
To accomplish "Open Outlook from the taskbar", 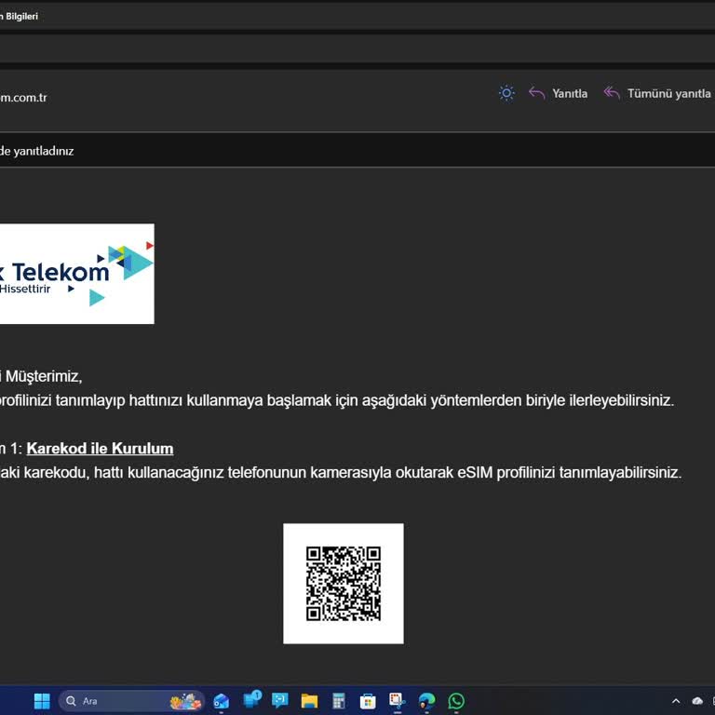I will point(222,701).
